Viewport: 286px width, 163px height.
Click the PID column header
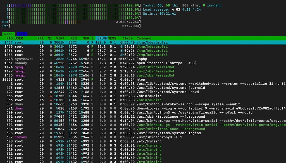pos(9,38)
